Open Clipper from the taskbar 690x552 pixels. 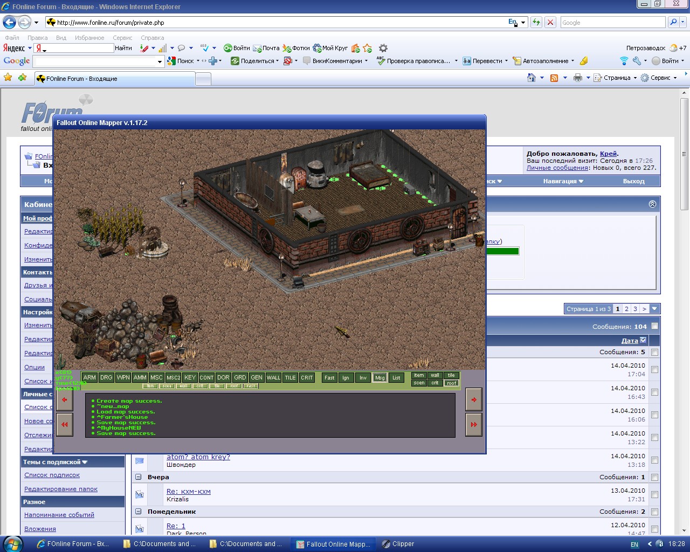397,544
